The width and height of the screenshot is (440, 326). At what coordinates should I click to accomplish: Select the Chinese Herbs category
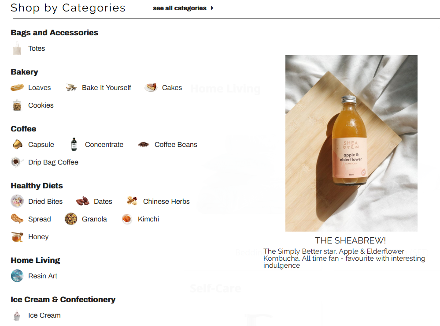point(166,202)
